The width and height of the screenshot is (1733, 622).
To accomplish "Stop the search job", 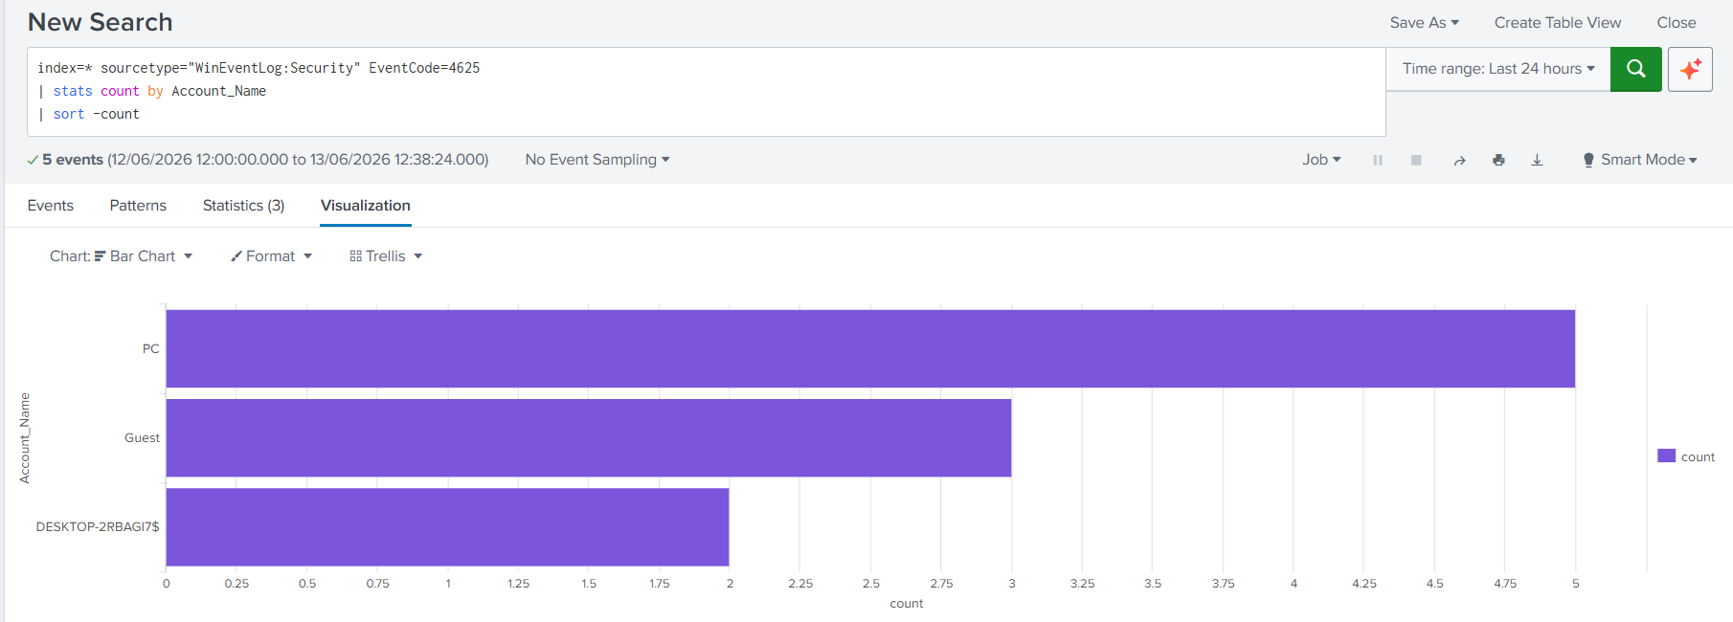I will pos(1416,160).
